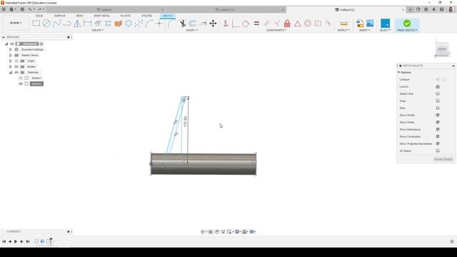Play the timeline animation

(x=16, y=241)
